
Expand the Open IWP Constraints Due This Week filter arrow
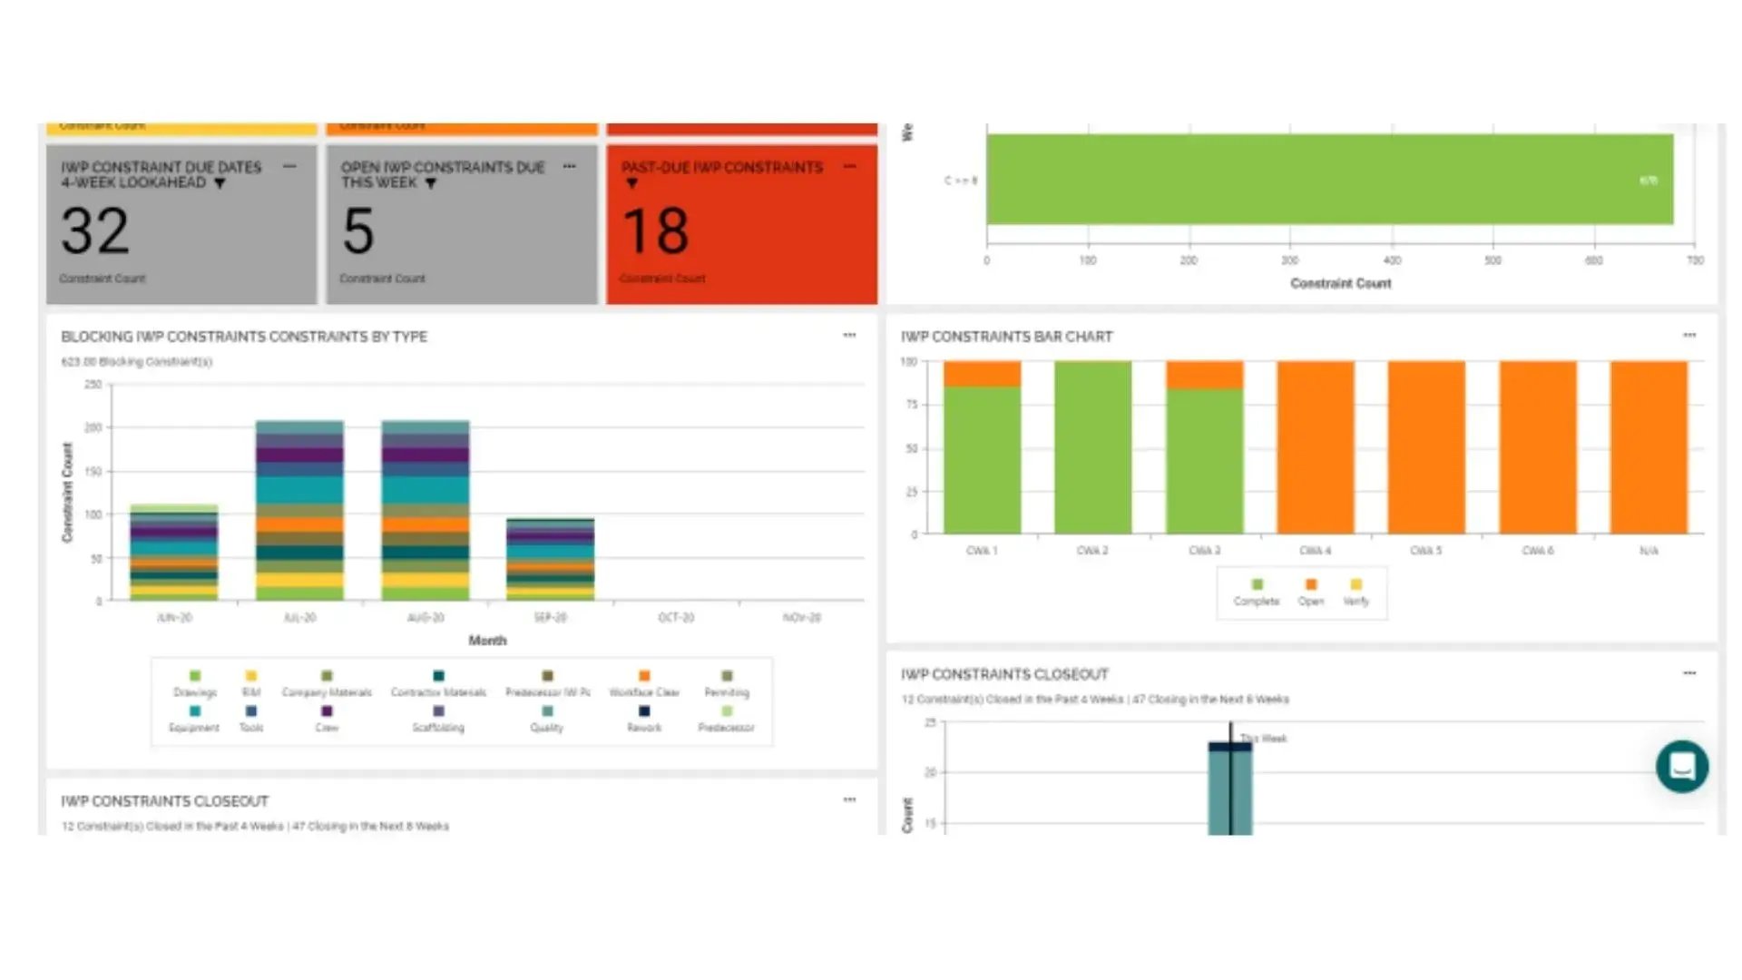click(x=431, y=183)
